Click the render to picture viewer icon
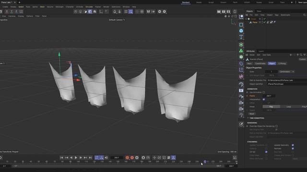Screen dimensions: 307x172 (x=224, y=11)
